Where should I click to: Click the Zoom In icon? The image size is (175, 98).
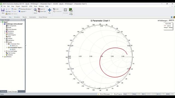[39, 9]
